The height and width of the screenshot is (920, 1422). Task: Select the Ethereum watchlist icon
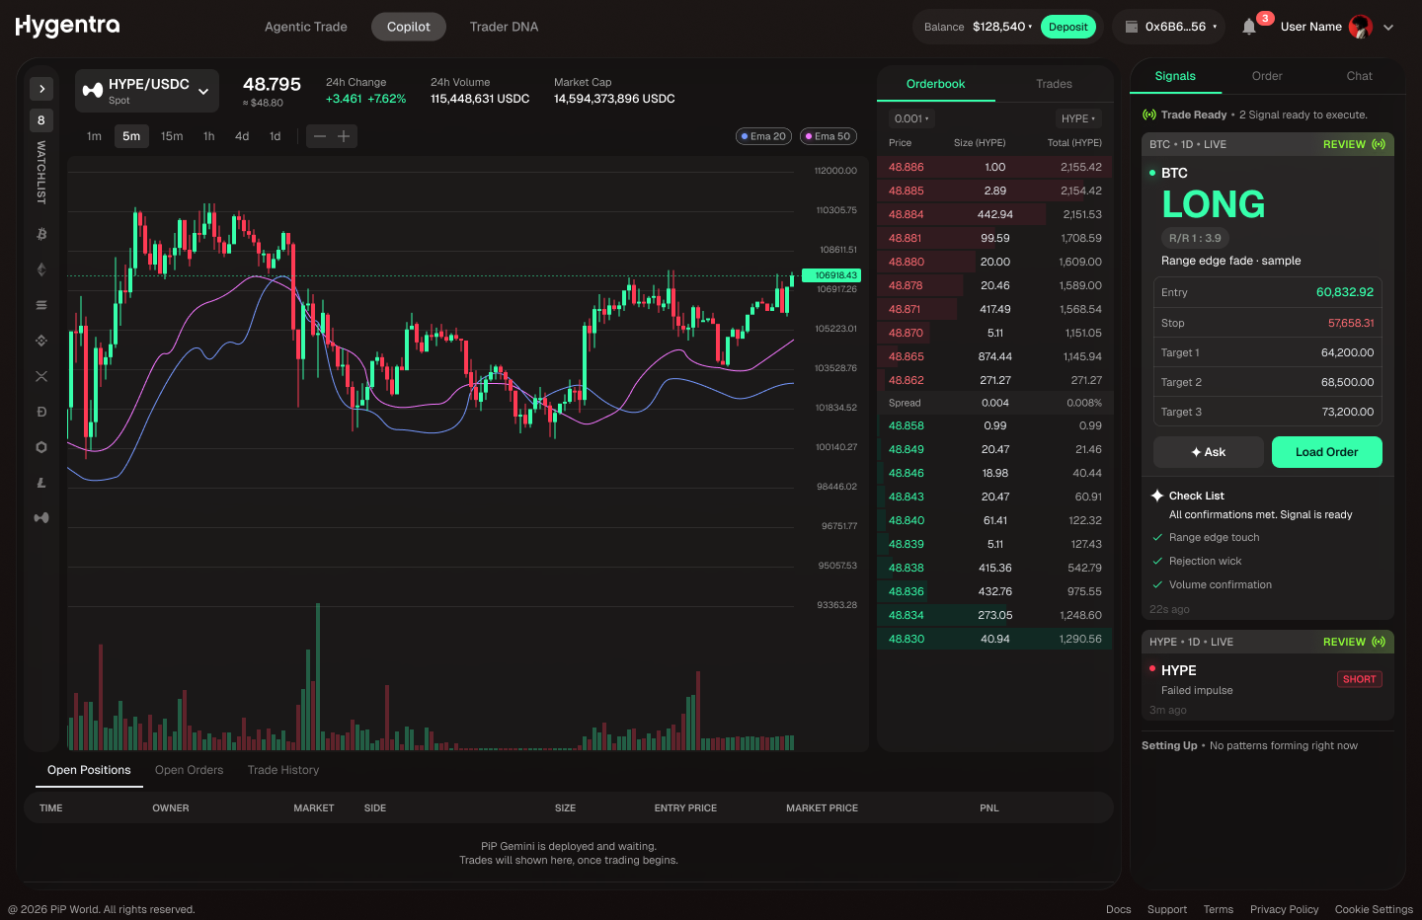41,269
